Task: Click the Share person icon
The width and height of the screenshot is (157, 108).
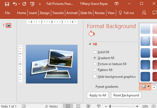Action: [144, 13]
